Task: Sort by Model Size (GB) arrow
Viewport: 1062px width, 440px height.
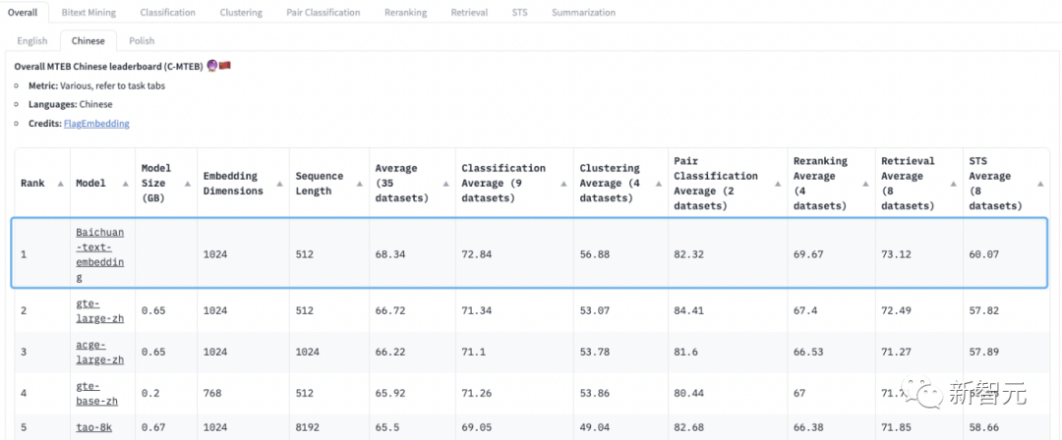Action: [x=189, y=184]
